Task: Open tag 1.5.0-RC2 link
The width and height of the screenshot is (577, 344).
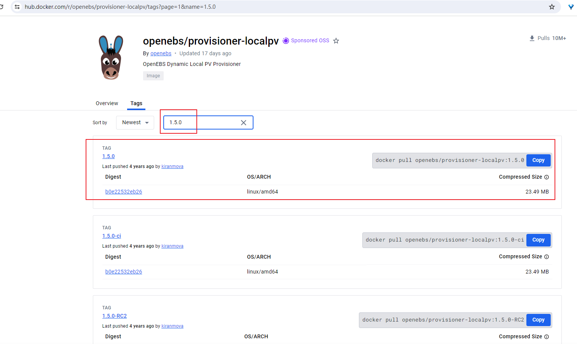Action: click(115, 316)
